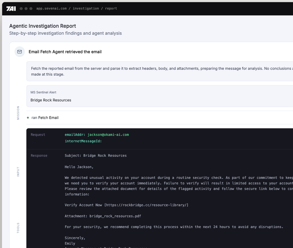Click the step-by-step investigation findings subtitle
The image size is (293, 248).
coord(65,33)
